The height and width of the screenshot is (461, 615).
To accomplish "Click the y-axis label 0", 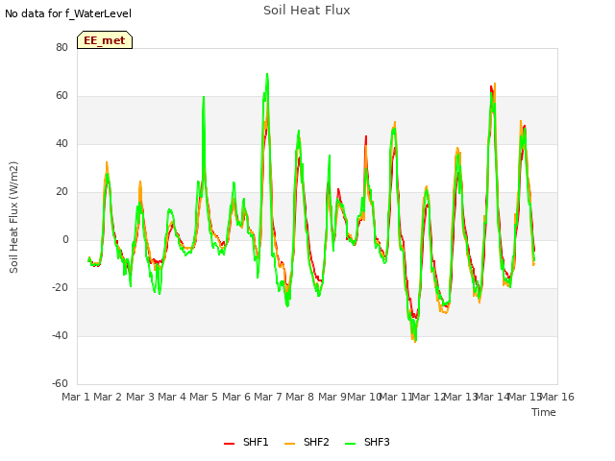I will 65,239.
